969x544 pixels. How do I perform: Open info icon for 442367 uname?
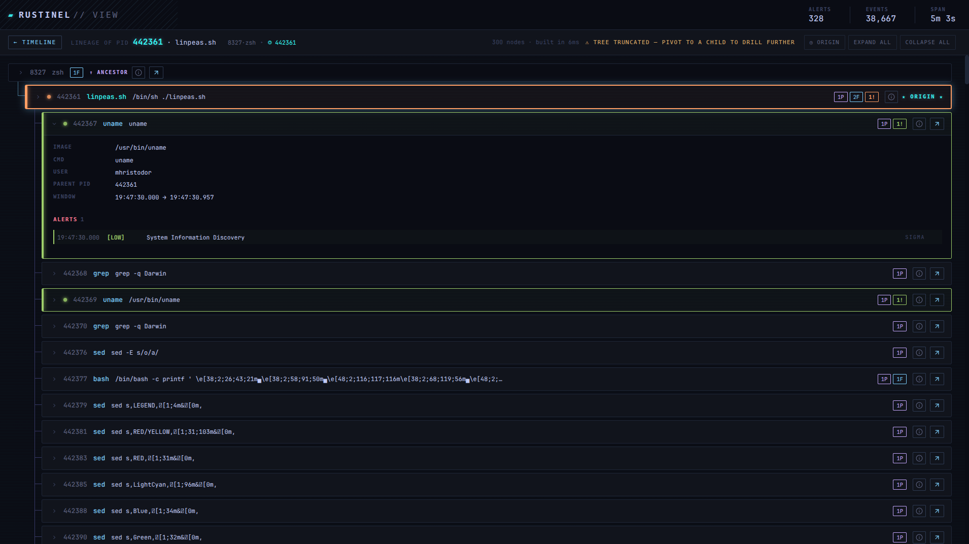click(919, 124)
